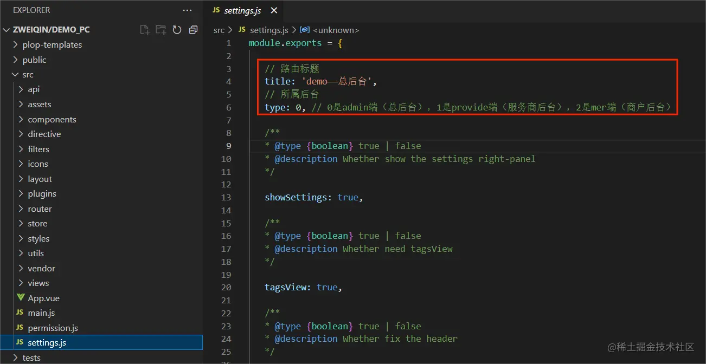
Task: Create a new folder in the explorer
Action: click(x=161, y=30)
